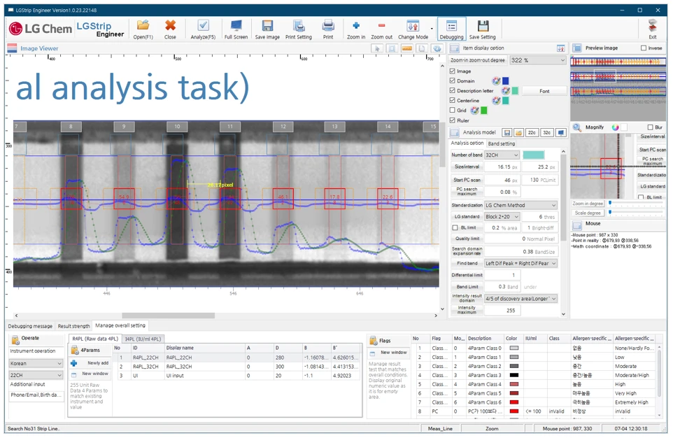Click Phone/Email,Birth da... button
Viewport: 673px width, 438px height.
36,395
